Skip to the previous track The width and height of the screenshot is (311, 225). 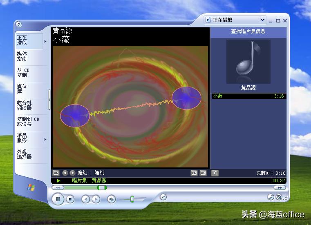point(85,199)
